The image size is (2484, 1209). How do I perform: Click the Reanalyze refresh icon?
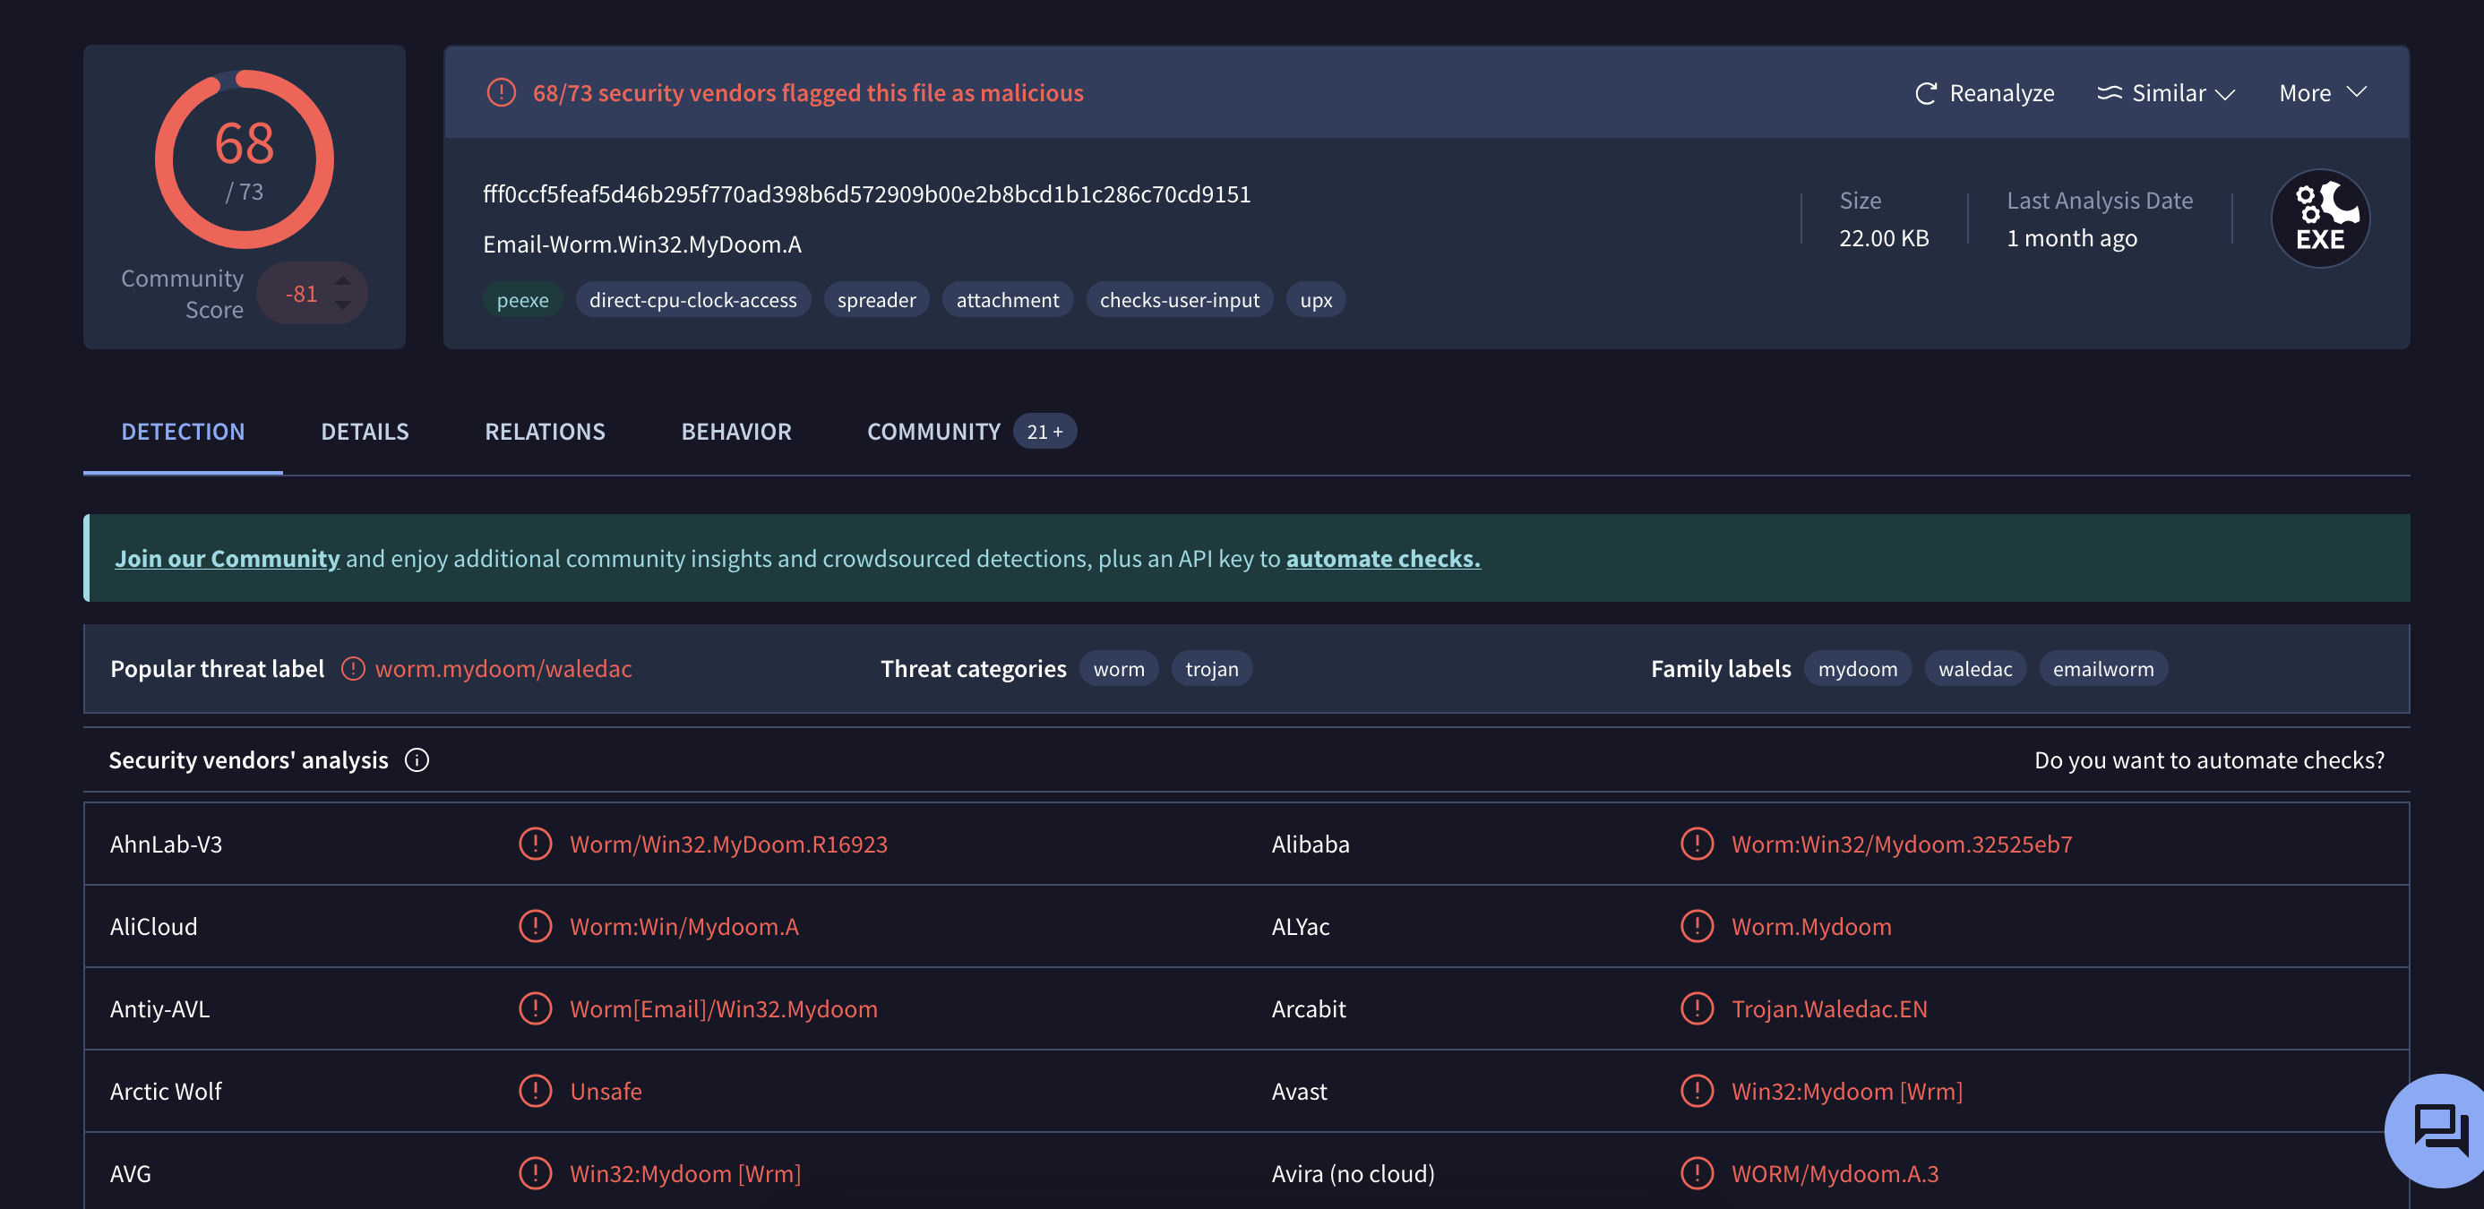coord(1926,92)
